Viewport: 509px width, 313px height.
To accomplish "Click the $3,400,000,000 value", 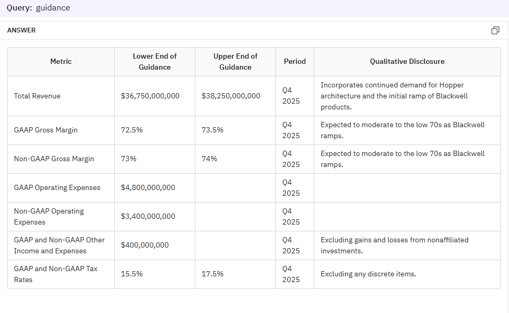I will [148, 217].
